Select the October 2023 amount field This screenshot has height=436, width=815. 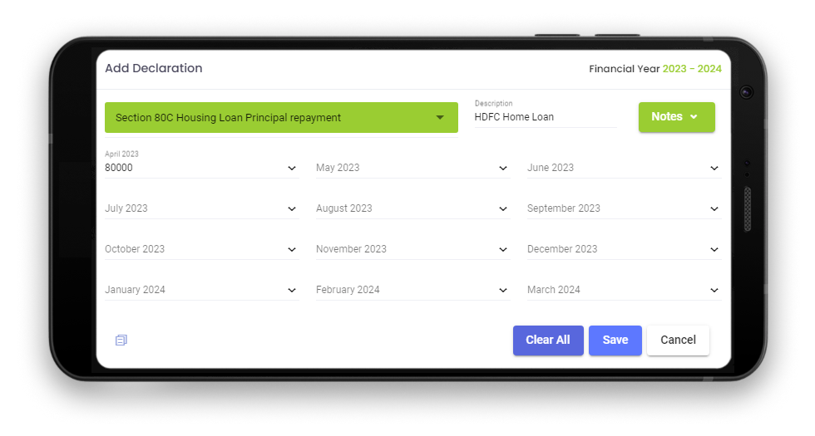(191, 249)
